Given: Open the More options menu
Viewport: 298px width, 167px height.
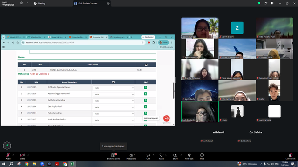Looking at the screenshot, I should pyautogui.click(x=202, y=156).
